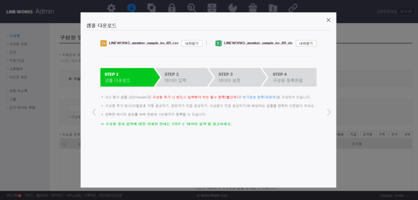Viewport: 418px width, 200px height.
Task: Click the green Excel file icon
Action: 218,43
